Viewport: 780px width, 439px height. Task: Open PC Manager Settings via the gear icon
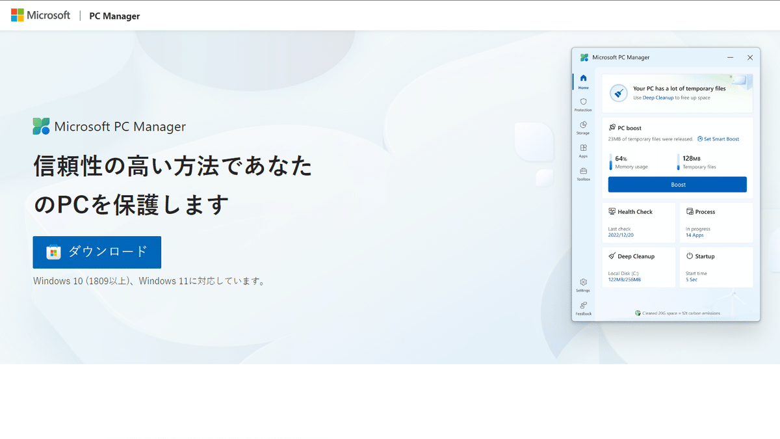[x=583, y=282]
